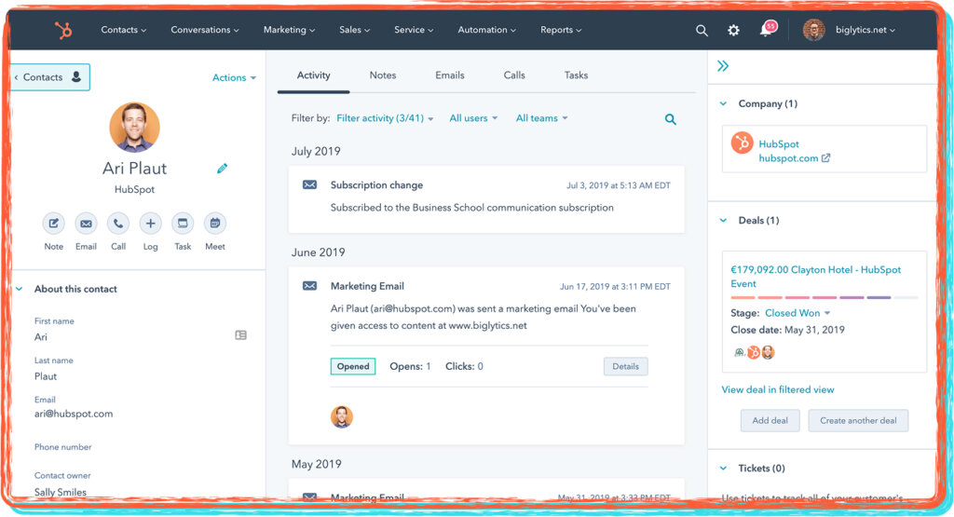954x517 pixels.
Task: Click the Opened status badge
Action: click(353, 366)
